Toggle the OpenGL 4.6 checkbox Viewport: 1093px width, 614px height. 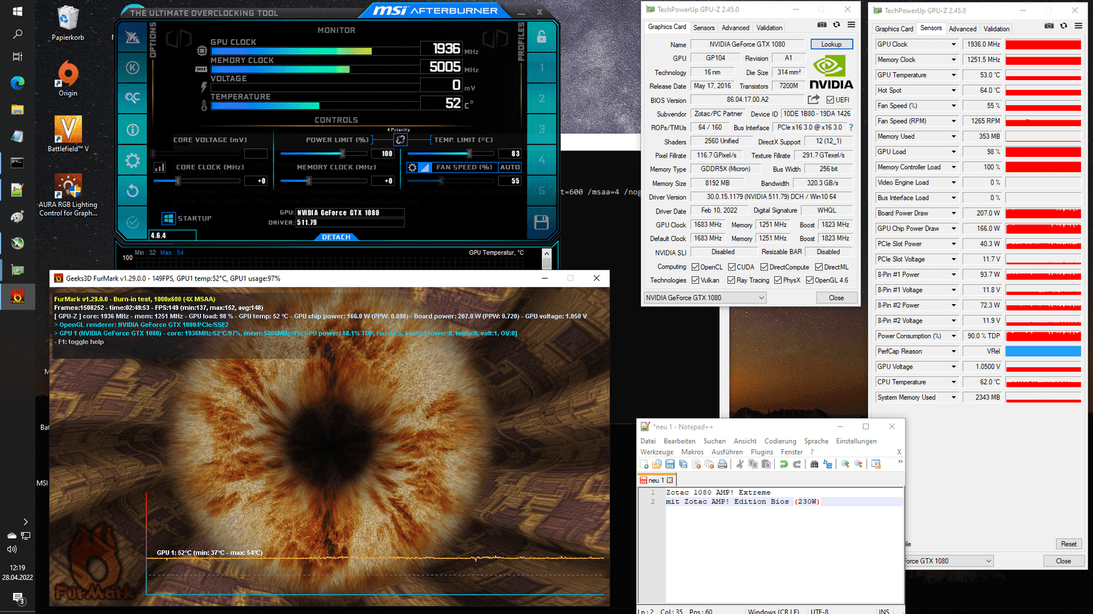coord(810,280)
